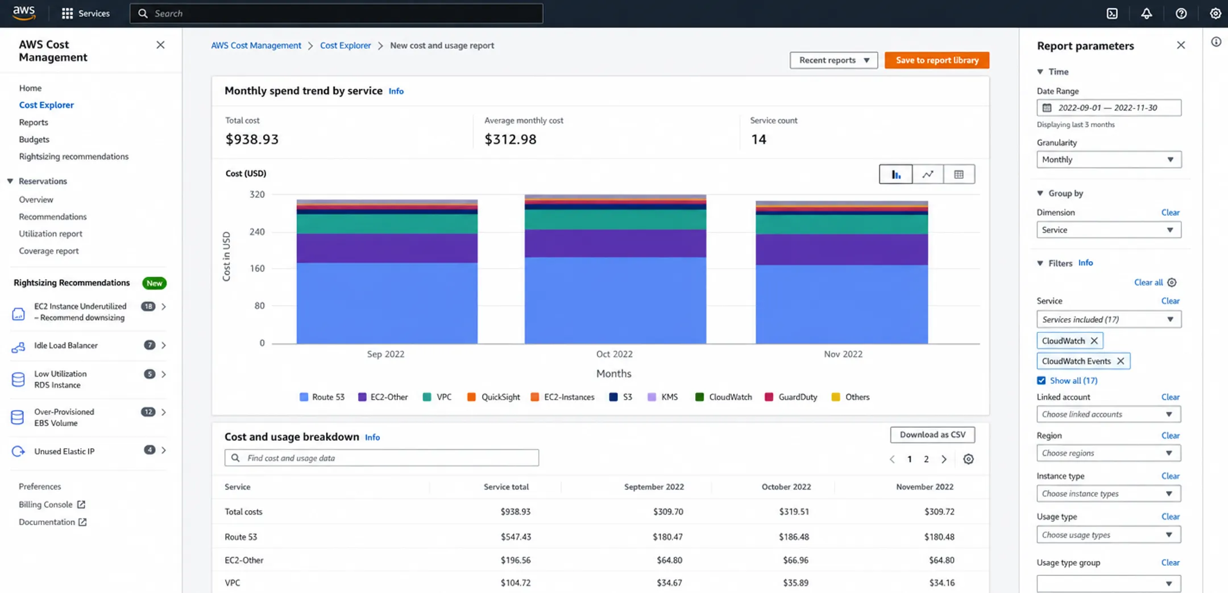Open Utilization report in sidebar

pos(51,233)
